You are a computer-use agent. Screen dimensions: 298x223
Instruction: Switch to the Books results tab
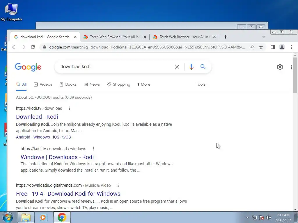pyautogui.click(x=68, y=84)
